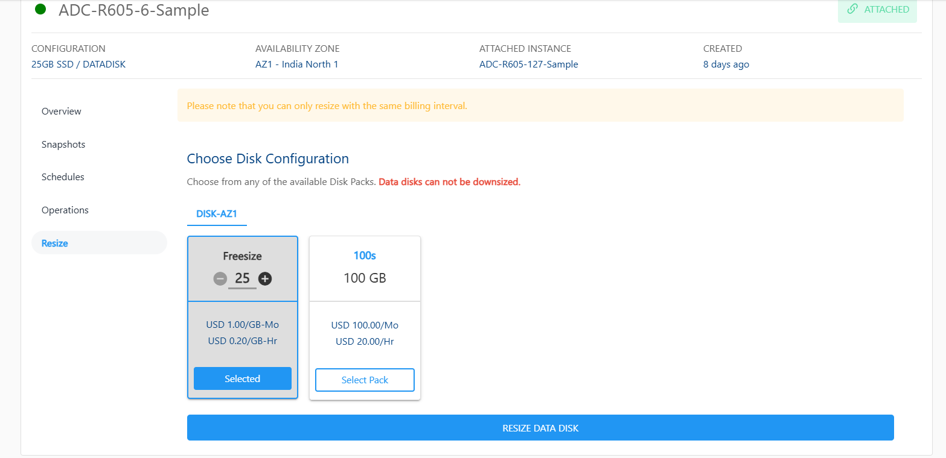The width and height of the screenshot is (946, 458).
Task: Click the ATTACHED status badge
Action: point(877,10)
